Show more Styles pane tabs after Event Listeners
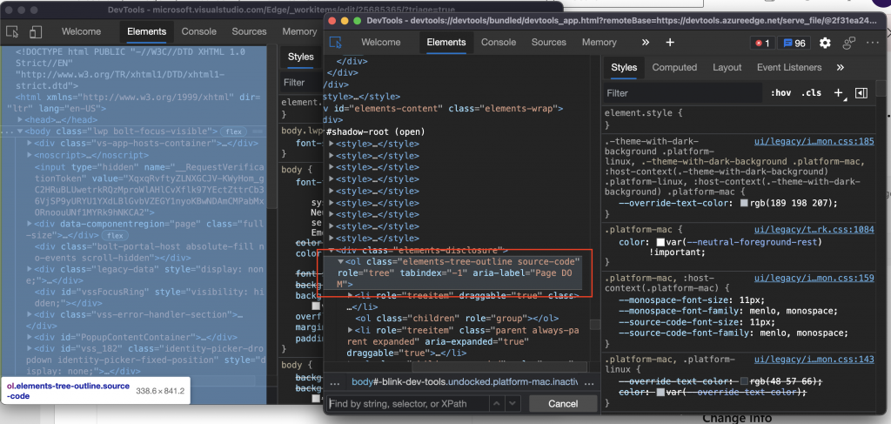 tap(841, 67)
